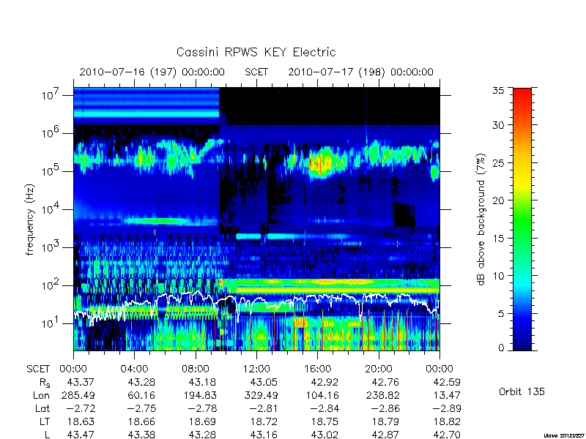Screen dimensions: 586x439
Task: Click the Rs value 43.05
Action: click(x=264, y=382)
